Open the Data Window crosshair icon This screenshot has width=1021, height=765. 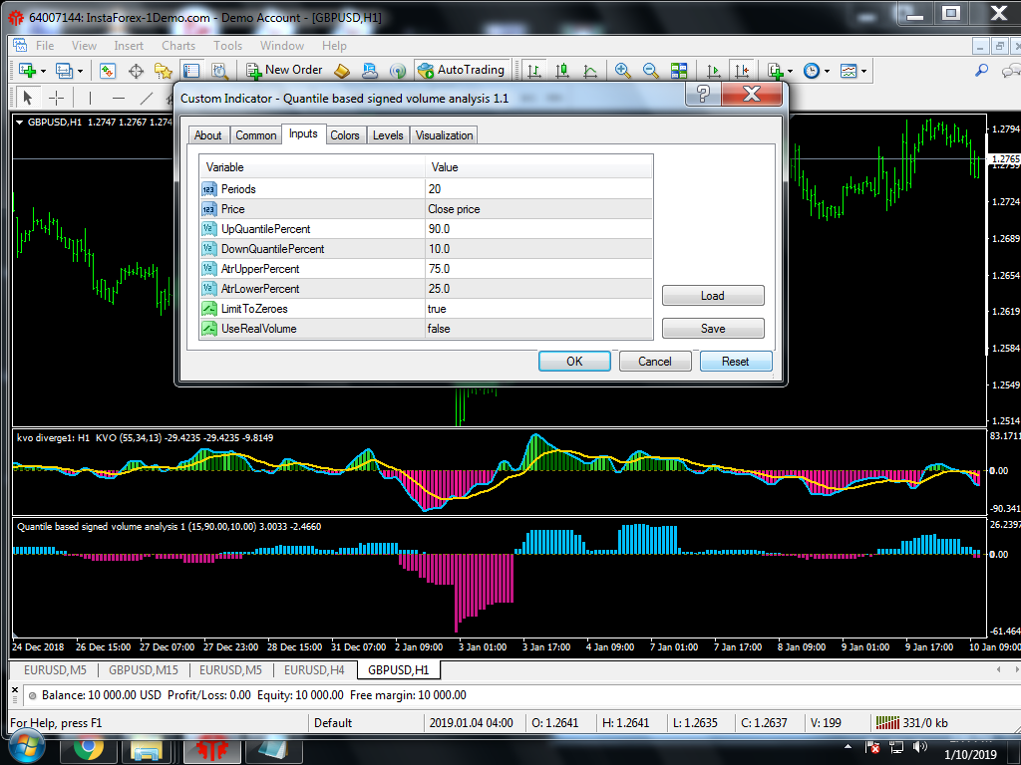(136, 71)
